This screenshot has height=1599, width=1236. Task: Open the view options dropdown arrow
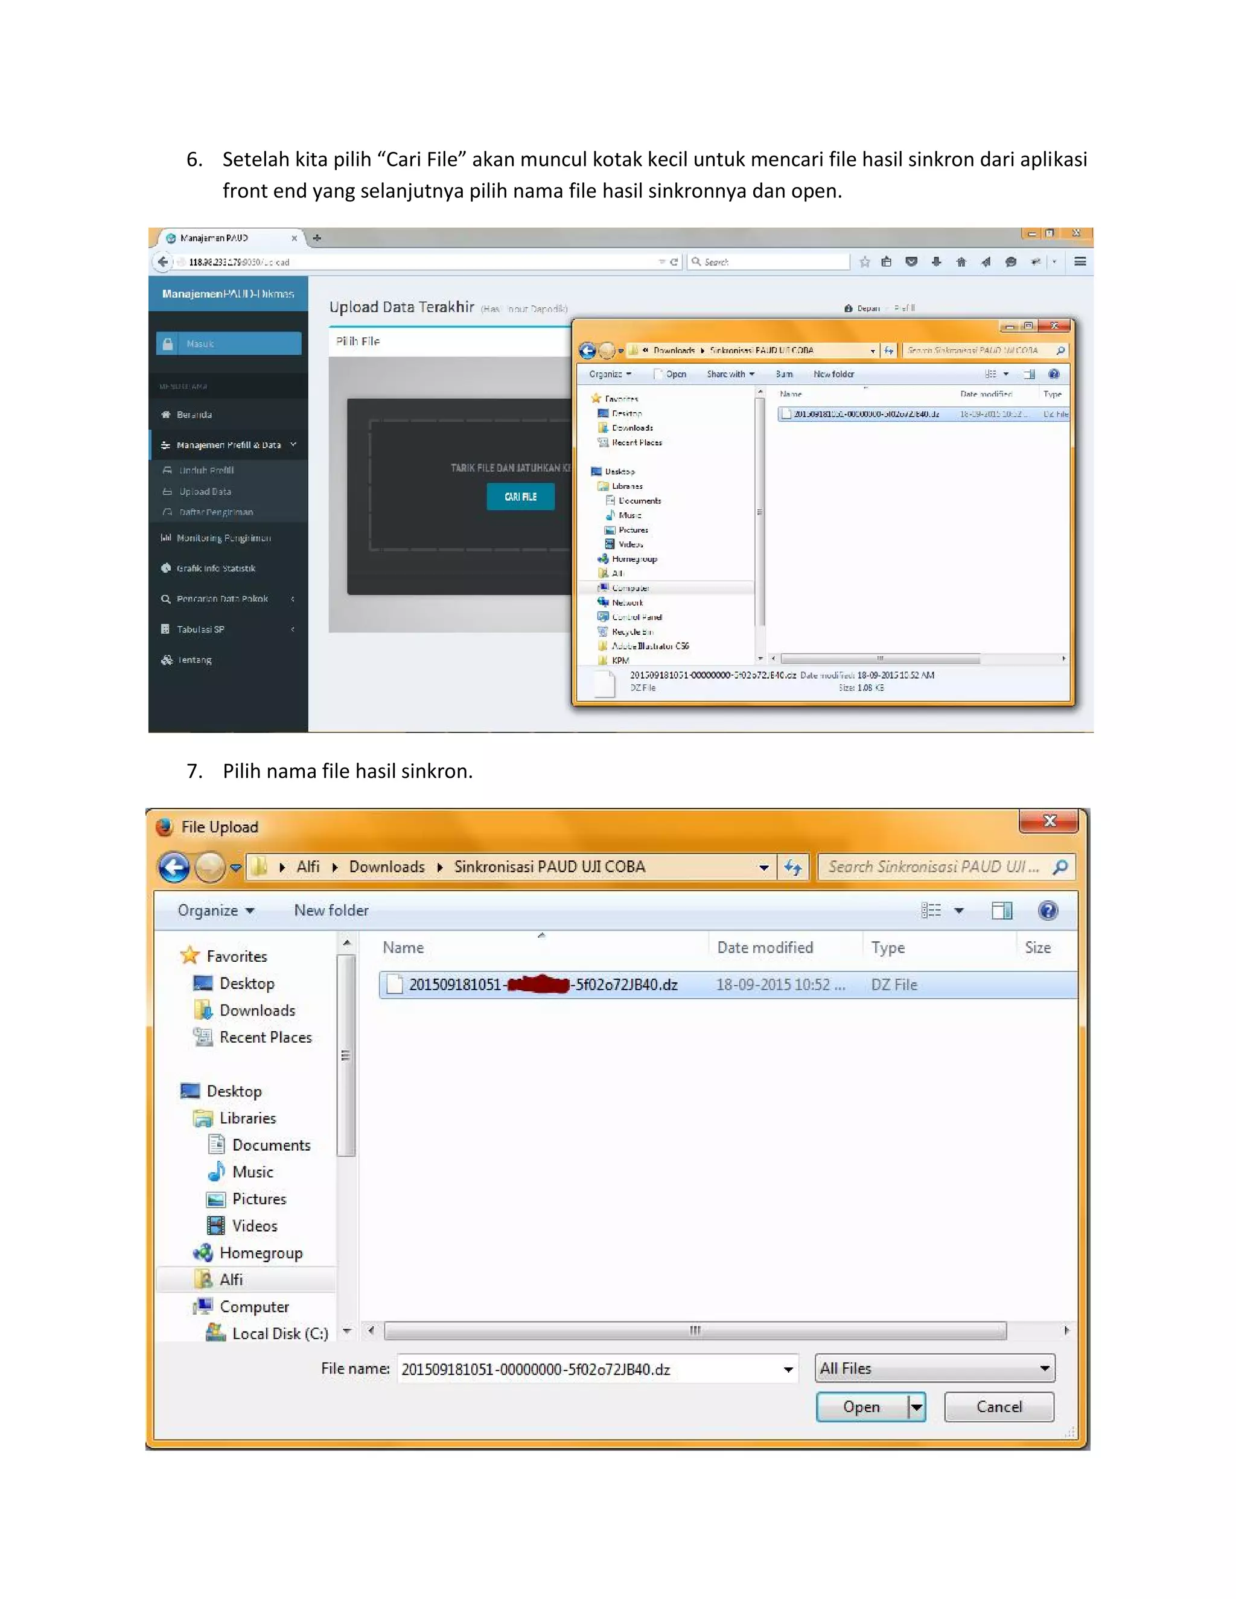point(959,910)
